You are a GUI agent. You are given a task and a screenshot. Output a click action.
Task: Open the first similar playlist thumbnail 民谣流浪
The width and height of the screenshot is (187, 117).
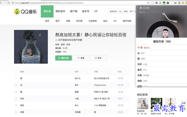click(x=143, y=103)
